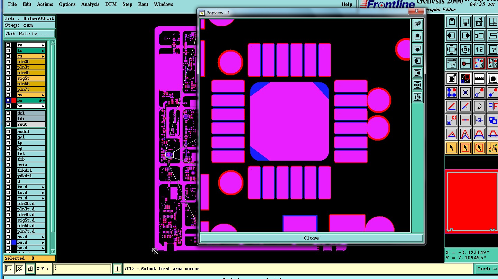Image resolution: width=498 pixels, height=279 pixels.
Task: Select the ruler measure tool
Action: tap(479, 79)
